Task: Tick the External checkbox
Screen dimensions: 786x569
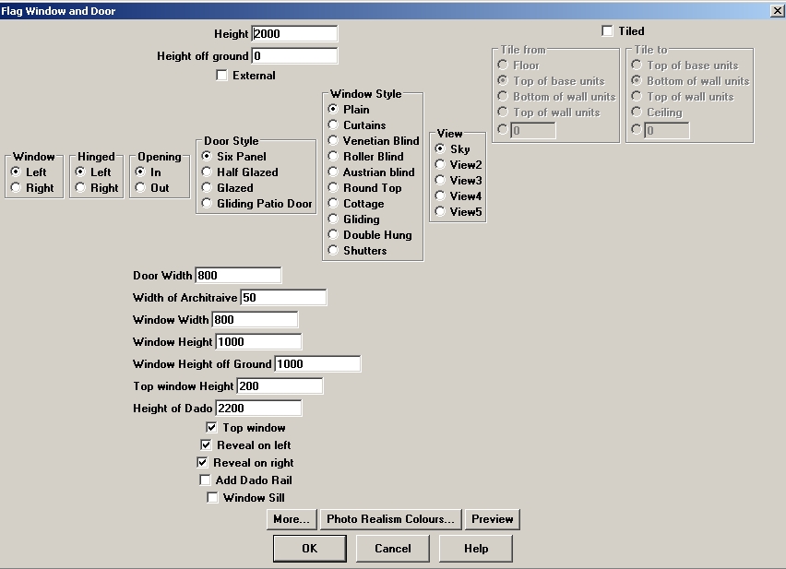Action: click(221, 76)
